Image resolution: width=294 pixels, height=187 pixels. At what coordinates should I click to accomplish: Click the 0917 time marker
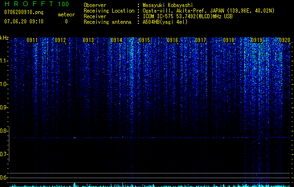[201, 40]
